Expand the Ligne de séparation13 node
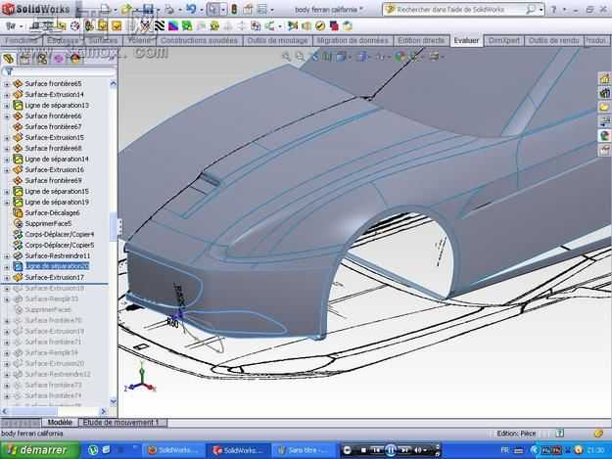 pyautogui.click(x=6, y=106)
